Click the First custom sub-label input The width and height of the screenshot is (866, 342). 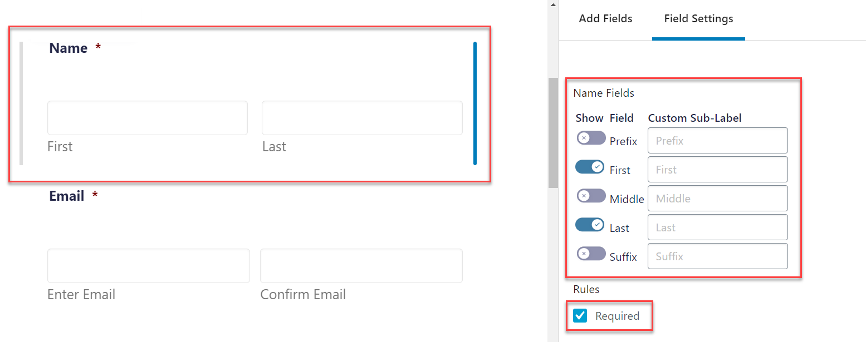tap(718, 170)
